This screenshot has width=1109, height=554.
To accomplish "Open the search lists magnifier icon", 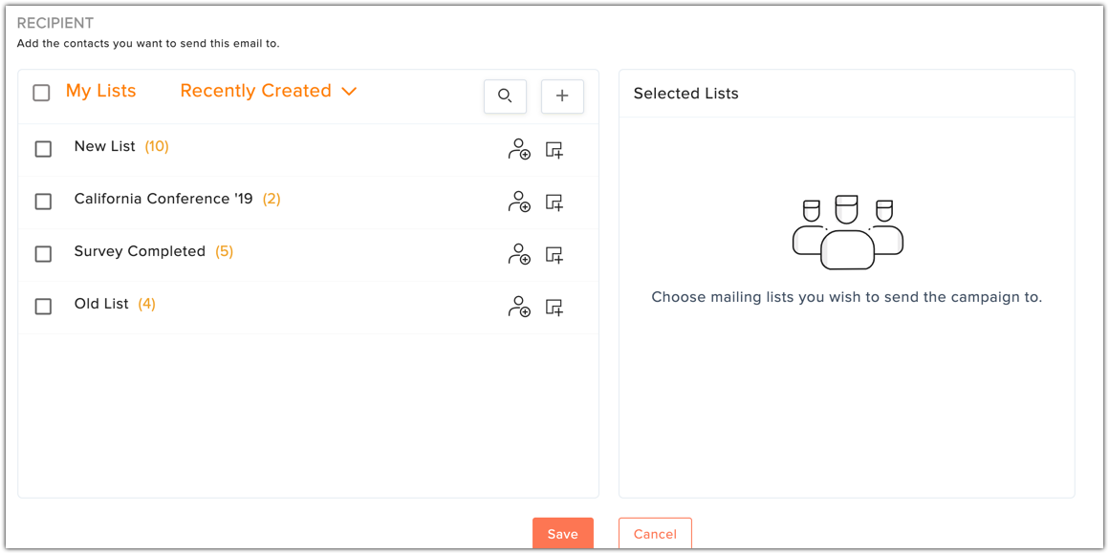I will tap(505, 96).
